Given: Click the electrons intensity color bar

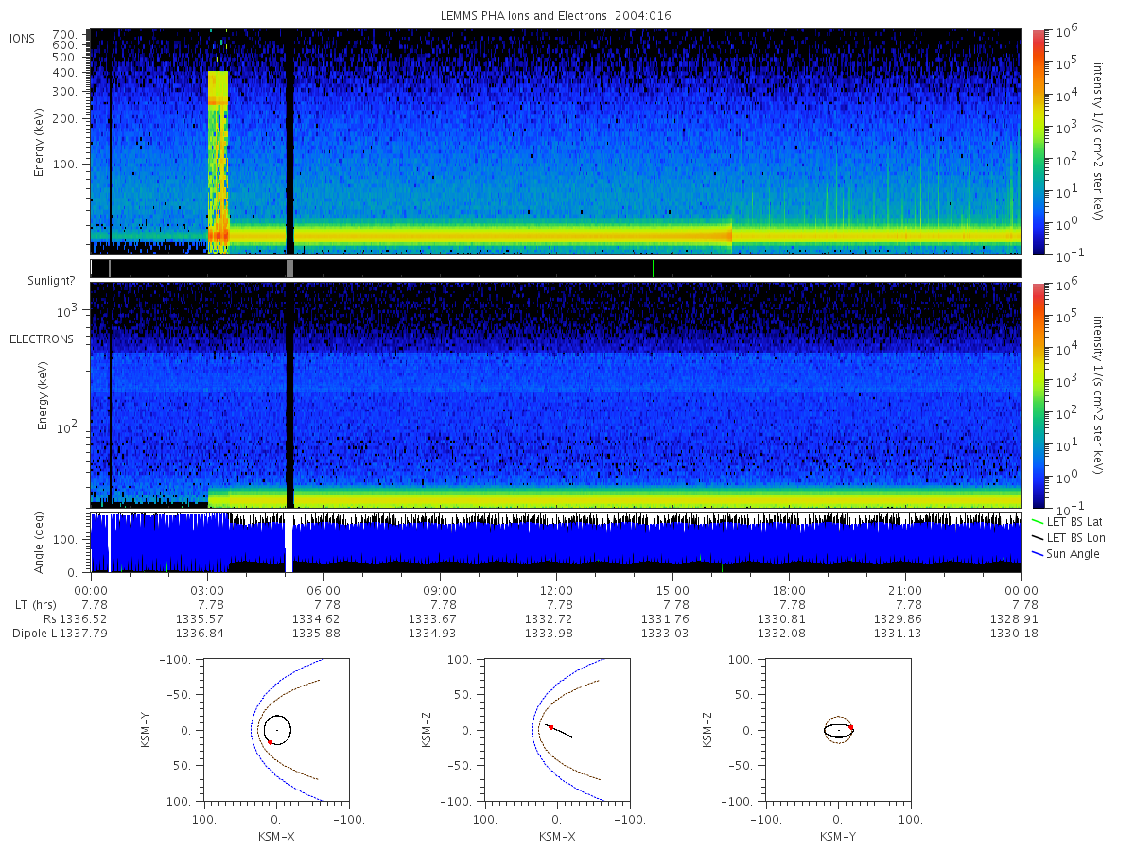Looking at the screenshot, I should point(1038,394).
